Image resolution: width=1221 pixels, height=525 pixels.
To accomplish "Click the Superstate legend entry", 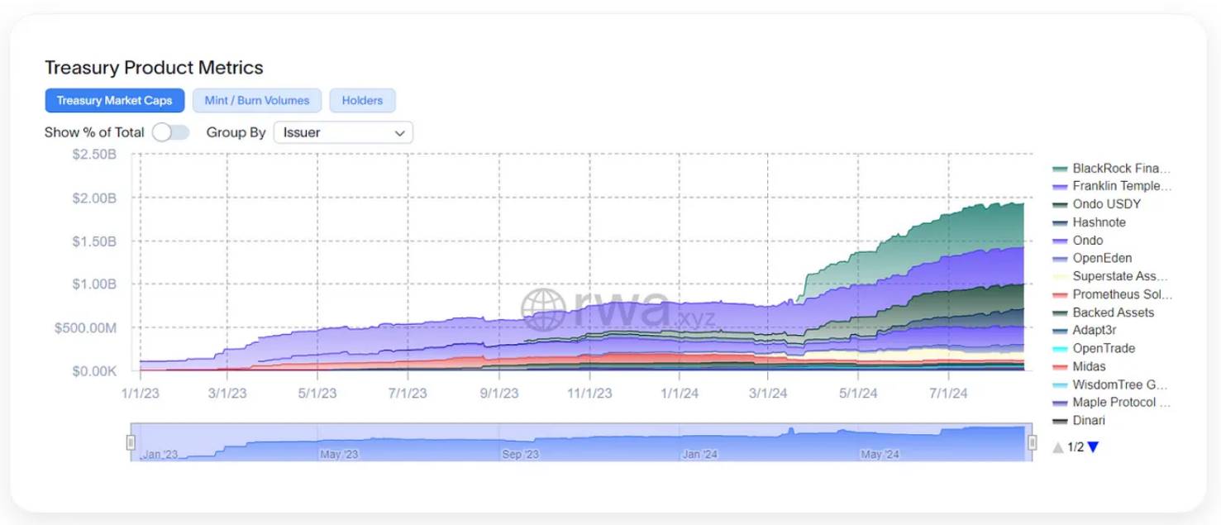I will pos(1113,277).
